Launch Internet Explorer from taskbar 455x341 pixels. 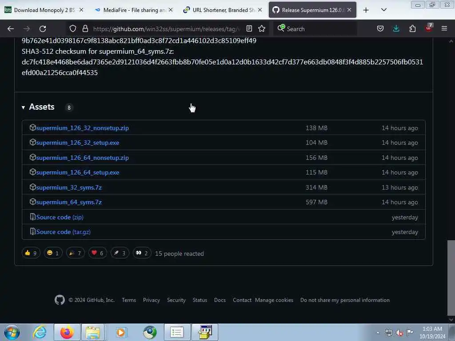(40, 332)
